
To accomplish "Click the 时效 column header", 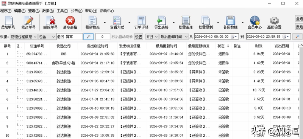I will 259,46.
